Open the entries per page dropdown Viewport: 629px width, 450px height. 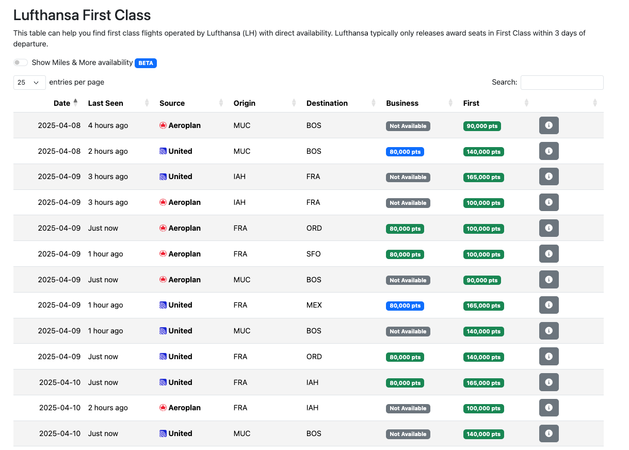[28, 82]
